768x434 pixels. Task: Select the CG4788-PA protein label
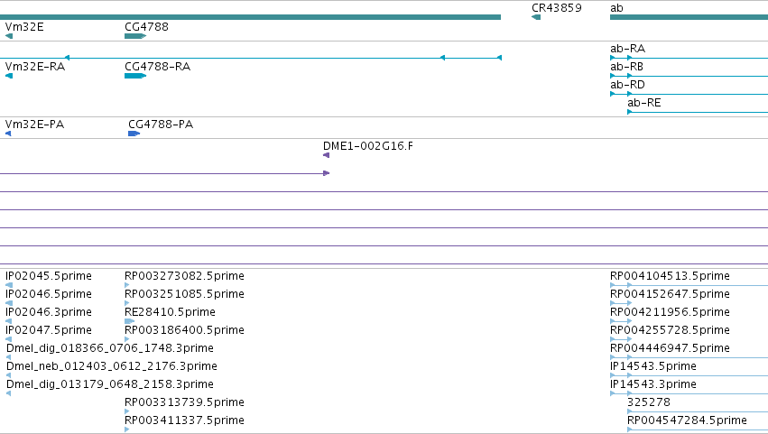[161, 125]
